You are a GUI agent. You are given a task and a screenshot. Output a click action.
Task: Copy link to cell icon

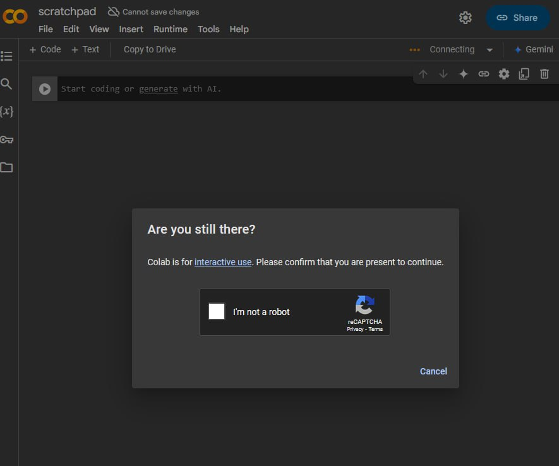tap(483, 74)
